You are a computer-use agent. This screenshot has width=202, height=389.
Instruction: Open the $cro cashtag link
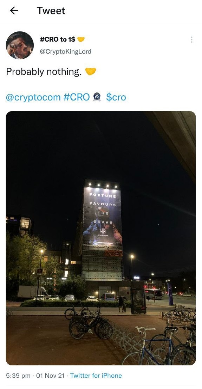[x=116, y=97]
